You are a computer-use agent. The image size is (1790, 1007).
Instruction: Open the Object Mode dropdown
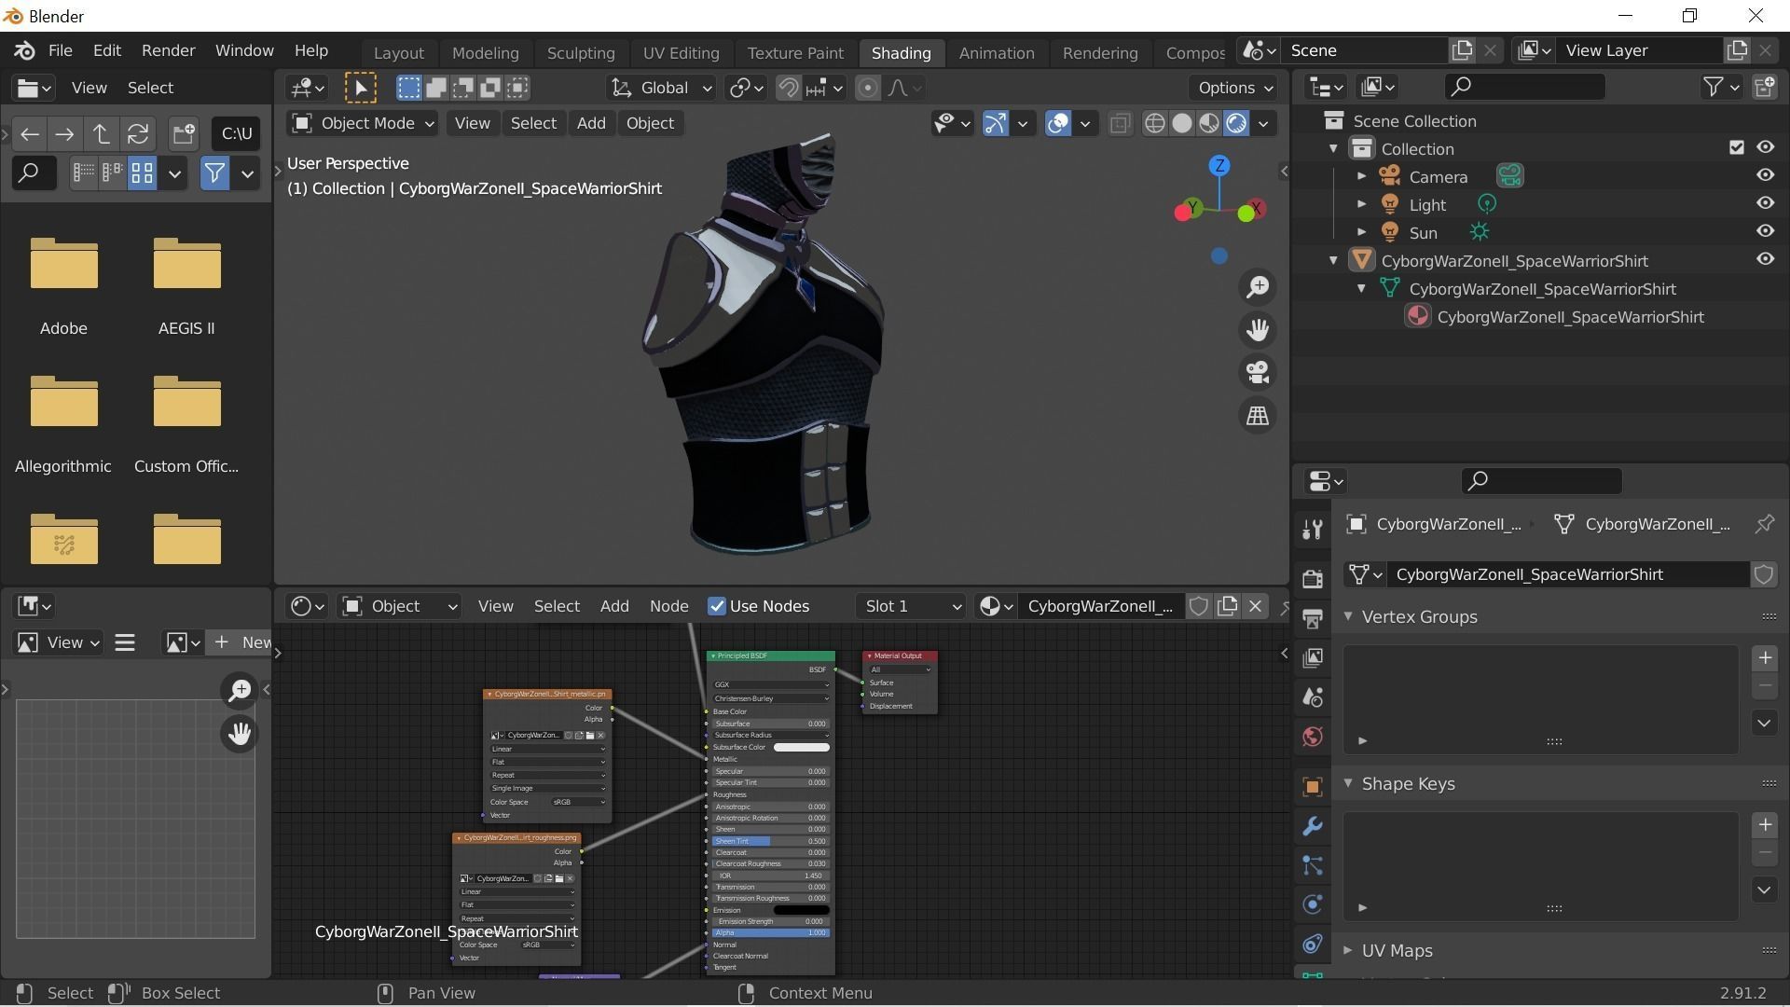pos(364,124)
